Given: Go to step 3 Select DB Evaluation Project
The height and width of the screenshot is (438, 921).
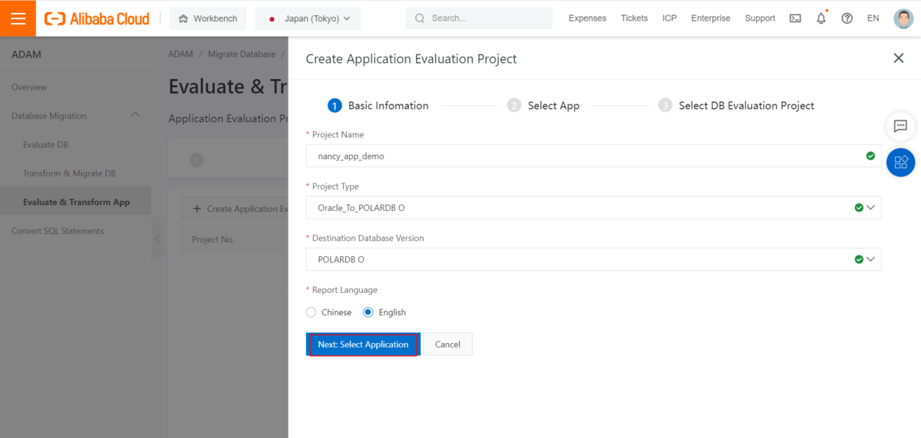Looking at the screenshot, I should pyautogui.click(x=736, y=106).
